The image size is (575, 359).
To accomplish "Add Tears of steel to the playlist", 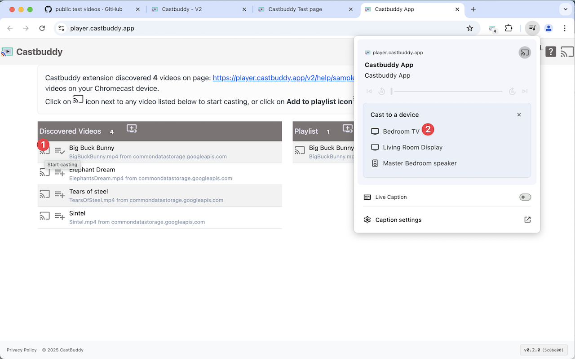I will pyautogui.click(x=60, y=194).
